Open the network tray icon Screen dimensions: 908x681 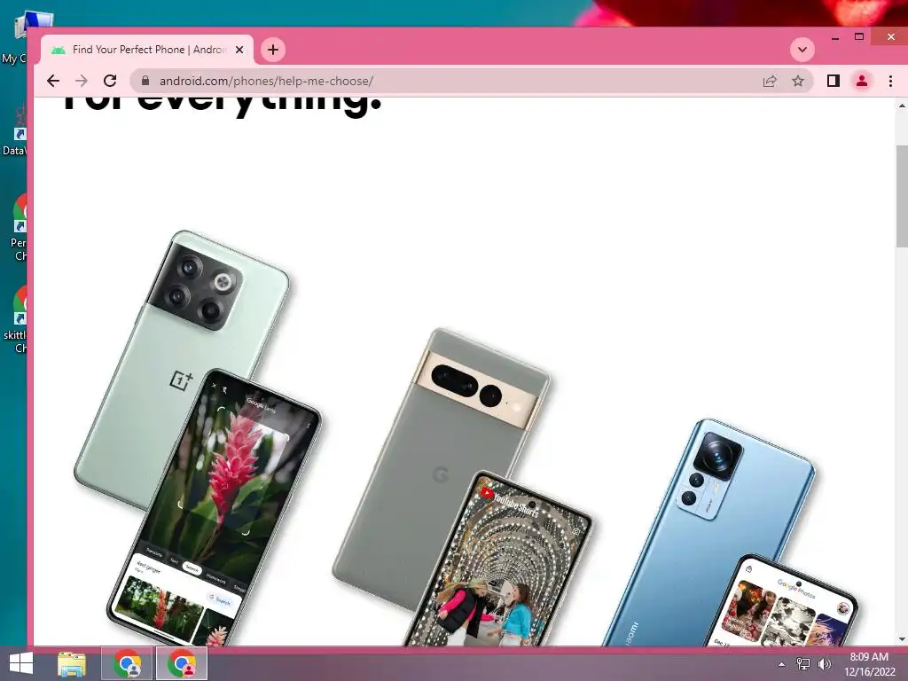[x=803, y=664]
